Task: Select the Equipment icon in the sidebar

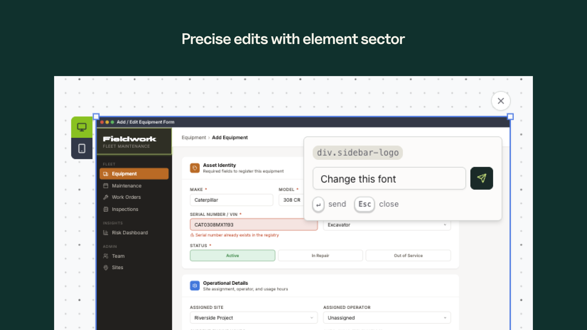Action: tap(106, 174)
